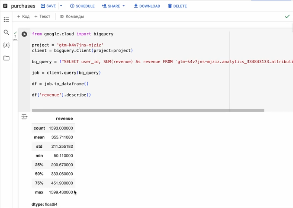The width and height of the screenshot is (293, 208).
Task: Save the notebook with SAVE button
Action: click(x=48, y=6)
